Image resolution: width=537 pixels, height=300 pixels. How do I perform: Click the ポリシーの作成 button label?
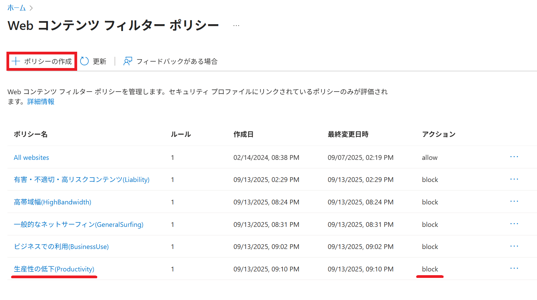point(48,61)
